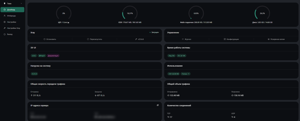The height and width of the screenshot is (121, 300).
Task: Click the Xray settings wrench icon
Action: click(x=5, y=28)
